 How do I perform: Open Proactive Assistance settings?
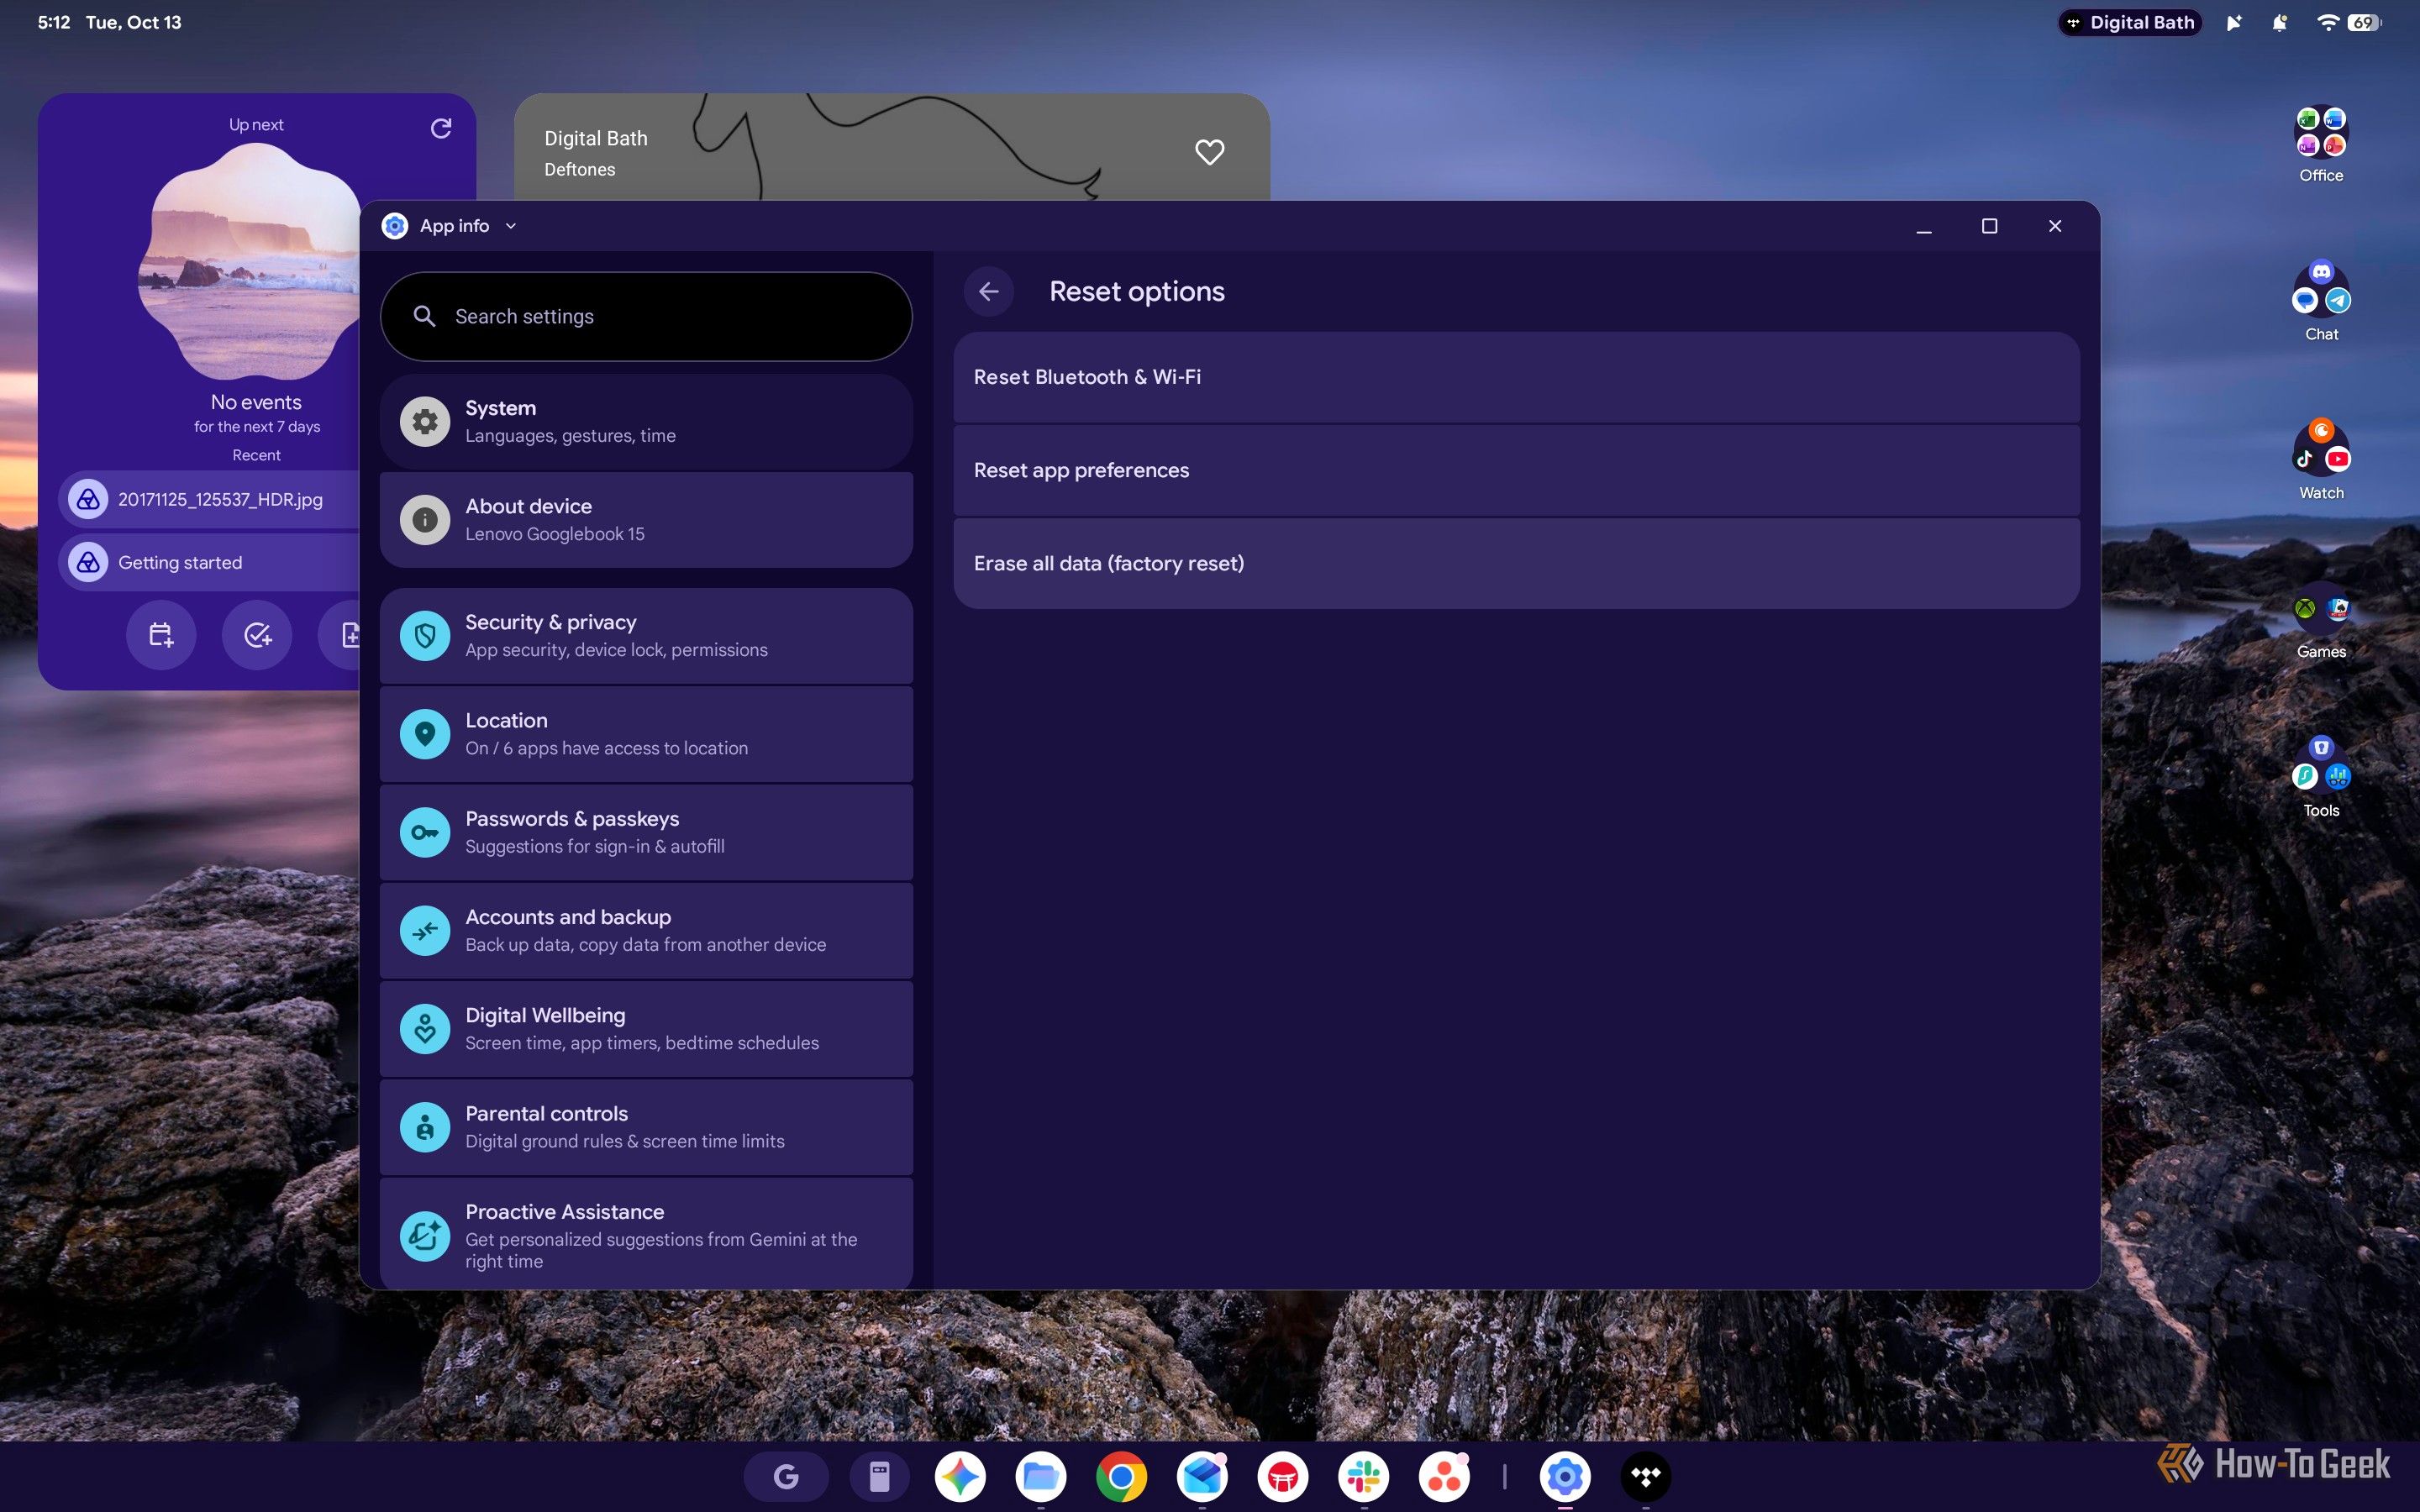(x=646, y=1234)
